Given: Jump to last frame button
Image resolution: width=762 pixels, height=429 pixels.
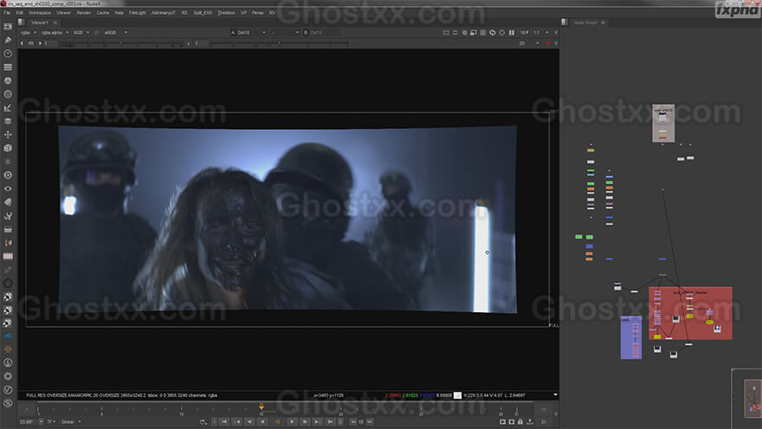Looking at the screenshot, I should 330,422.
